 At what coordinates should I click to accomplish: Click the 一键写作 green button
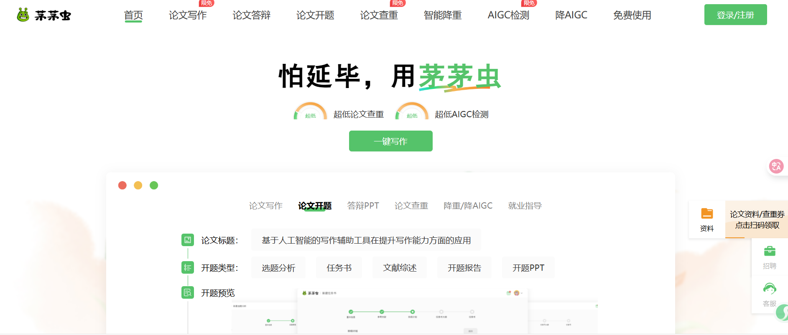[390, 141]
